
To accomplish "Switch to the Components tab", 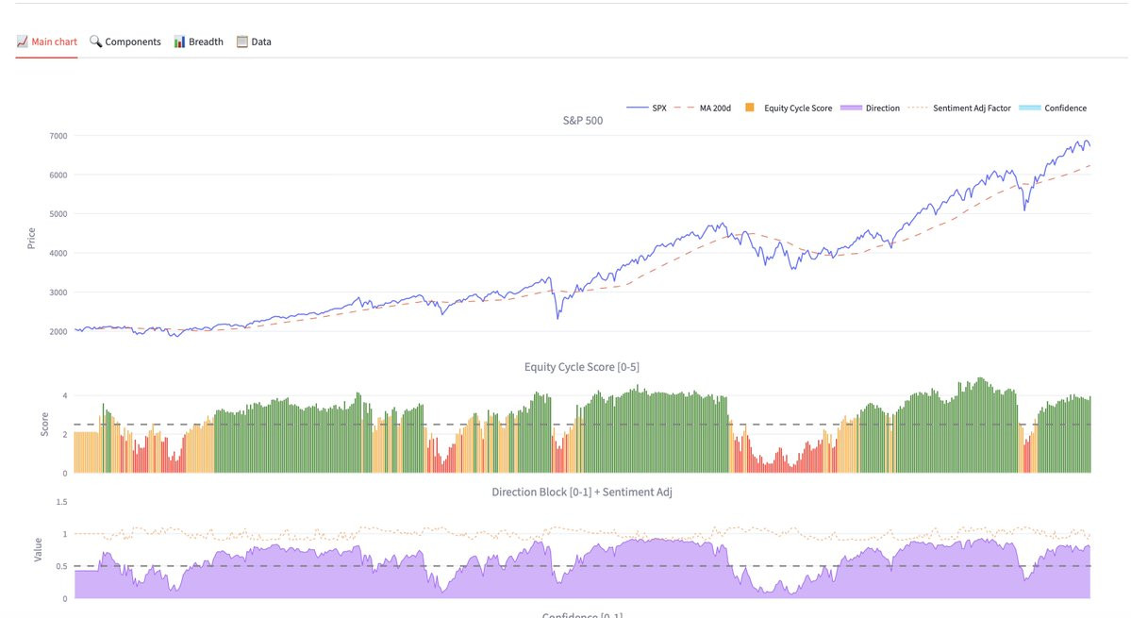I will click(x=125, y=42).
